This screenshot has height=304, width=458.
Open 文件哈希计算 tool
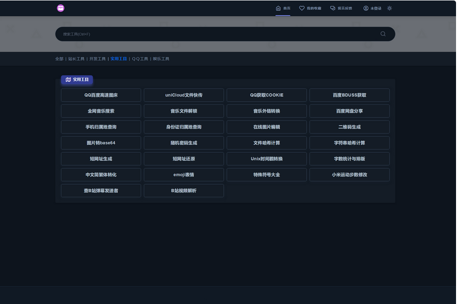click(x=267, y=143)
